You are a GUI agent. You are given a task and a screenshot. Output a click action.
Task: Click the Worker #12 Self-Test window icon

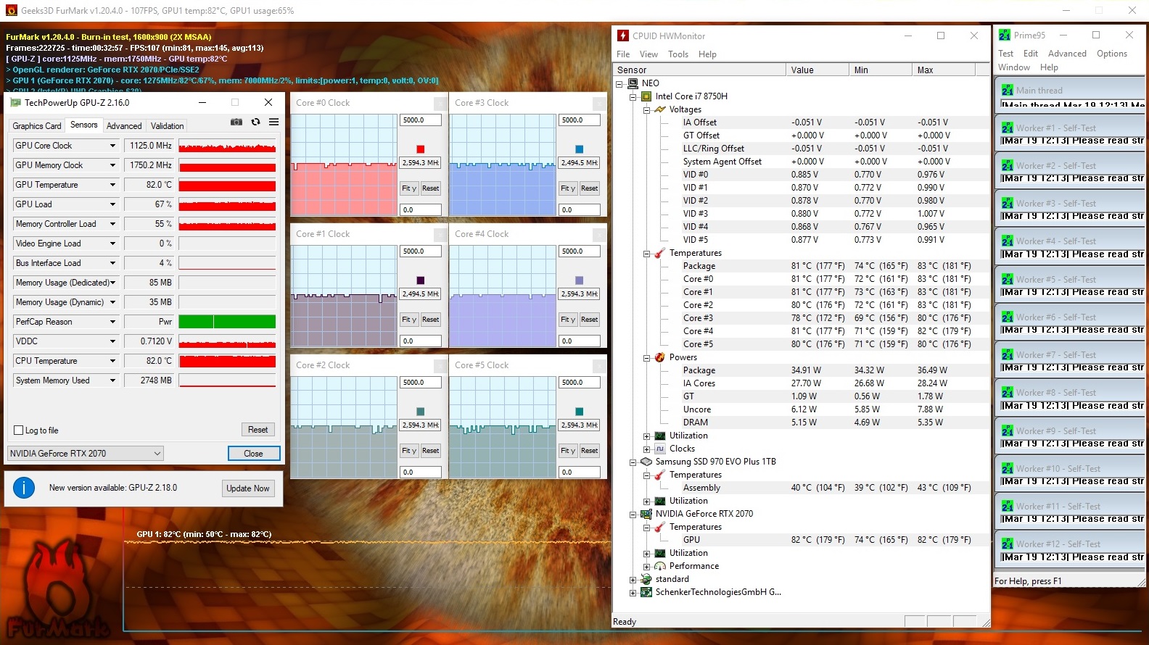point(1008,544)
